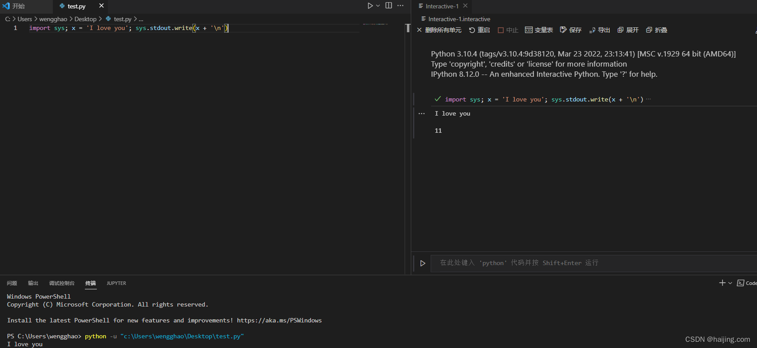Open the 调试控制台 debug console tab
757x348 pixels.
tap(62, 283)
